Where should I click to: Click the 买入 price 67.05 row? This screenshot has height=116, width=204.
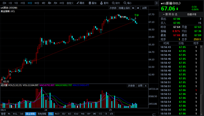point(181,23)
